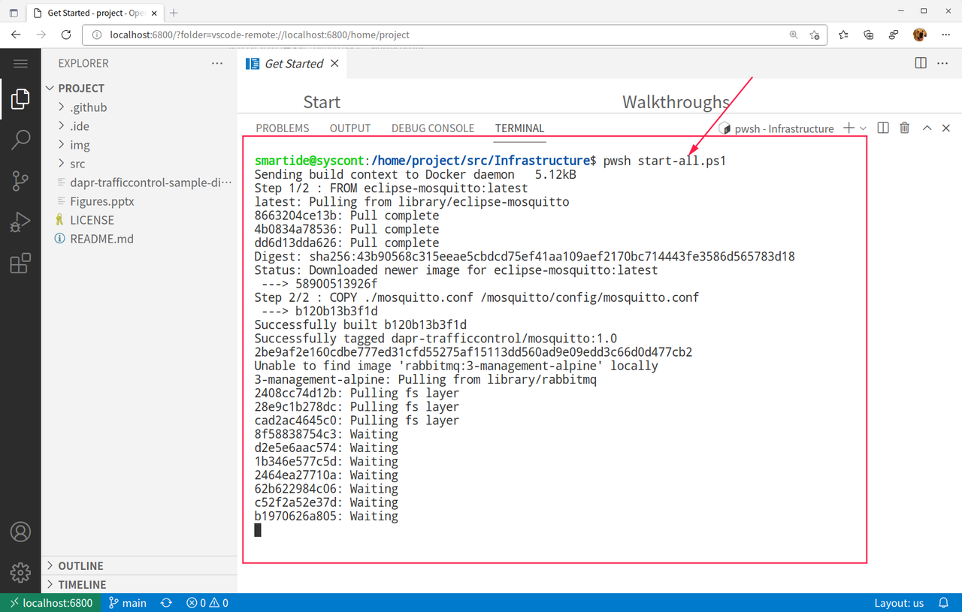Add page to favorites star icon
Image resolution: width=962 pixels, height=612 pixels.
815,35
